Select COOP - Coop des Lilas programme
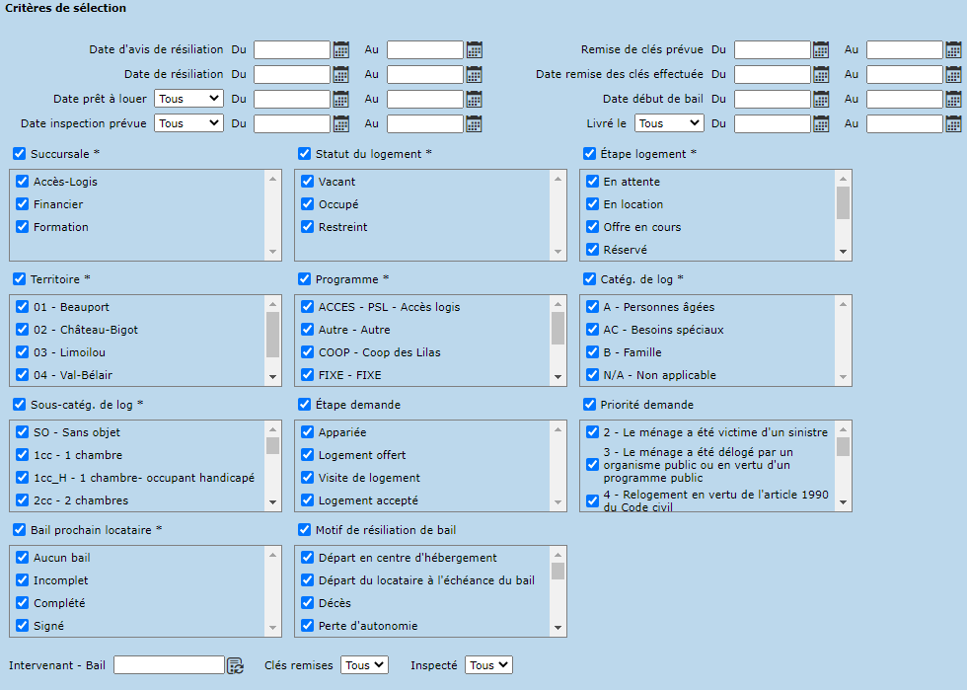 379,352
